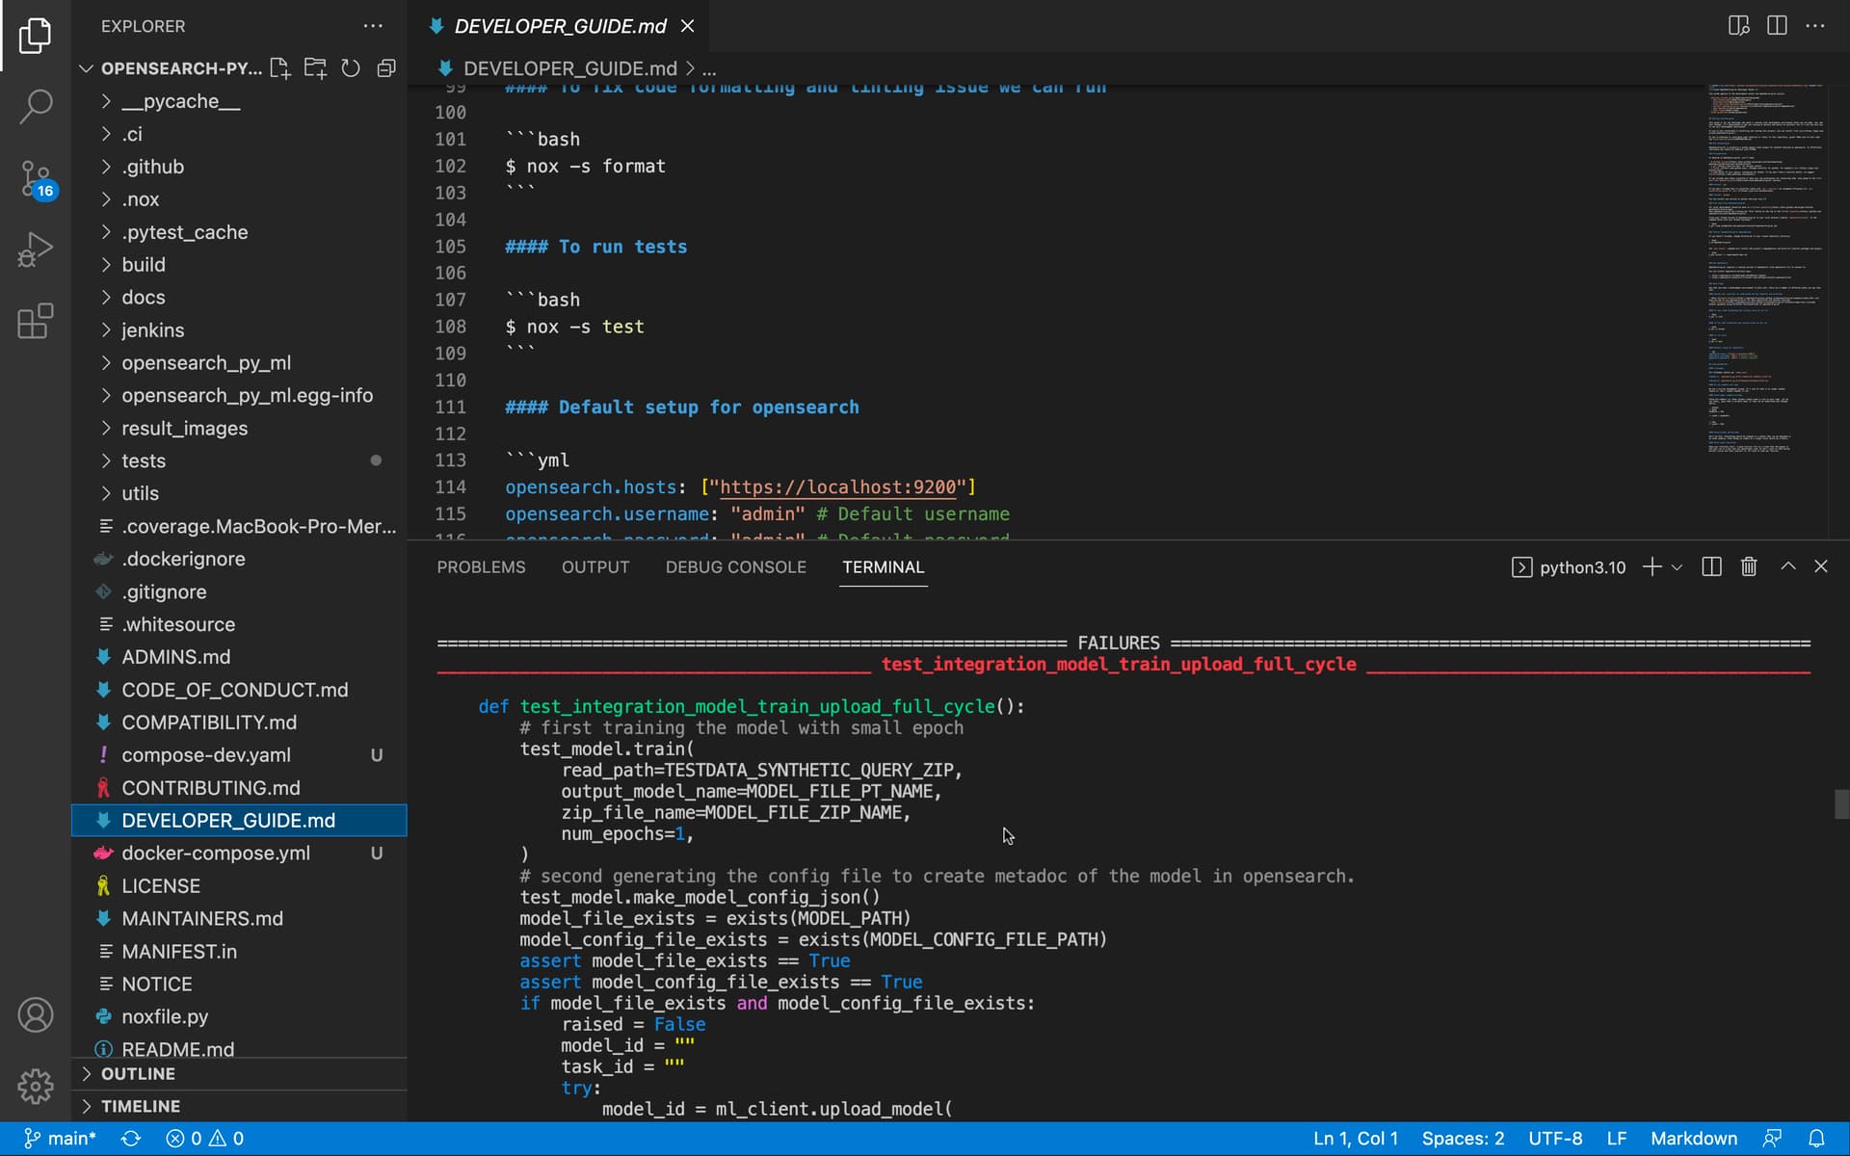The image size is (1850, 1156).
Task: Open preview to the side
Action: 1738,26
